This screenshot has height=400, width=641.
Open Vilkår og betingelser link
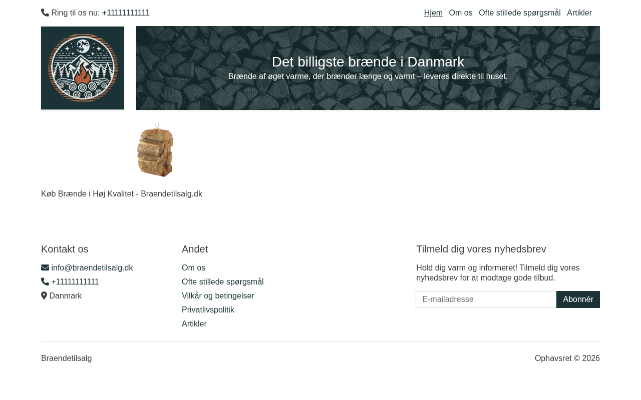point(218,295)
